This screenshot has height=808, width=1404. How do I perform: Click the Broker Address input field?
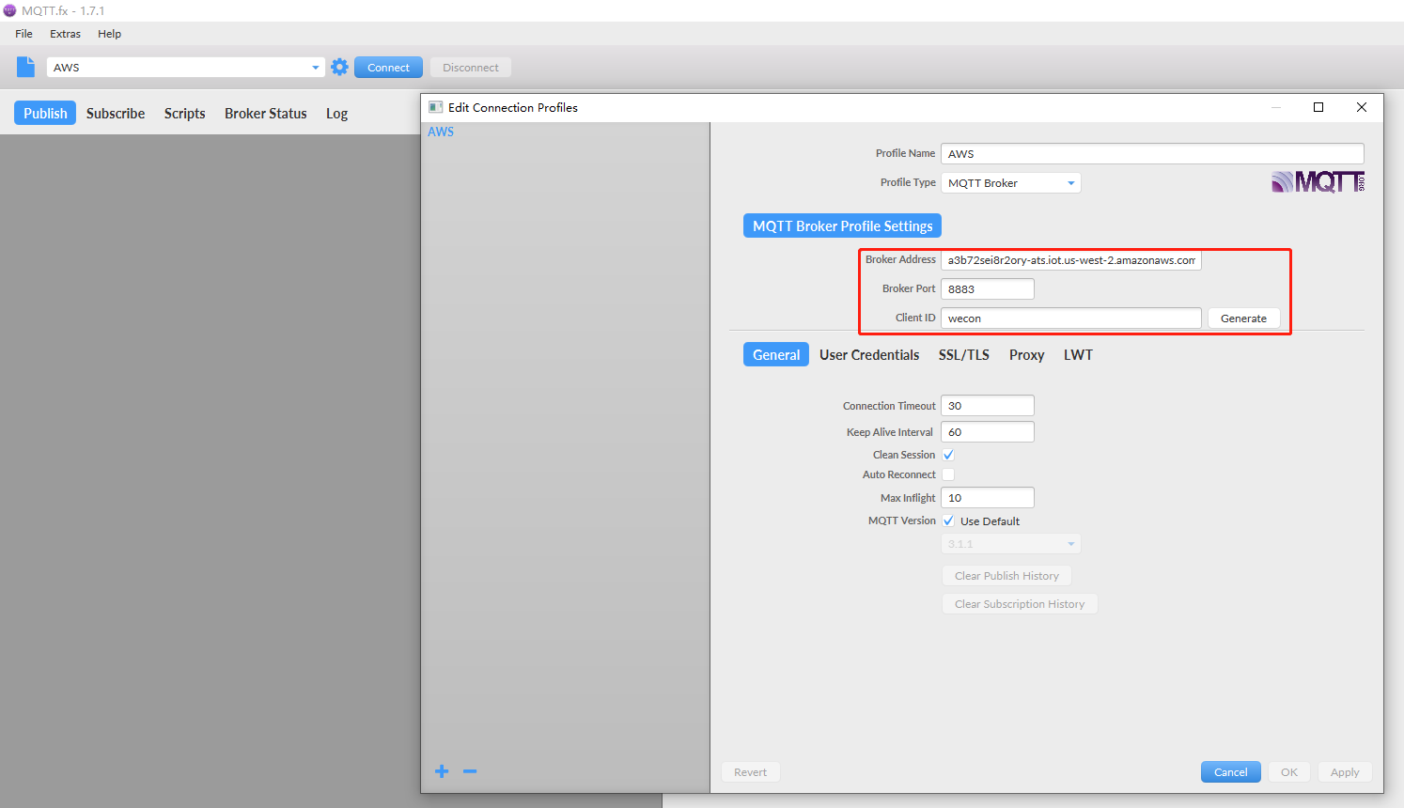tap(1070, 260)
